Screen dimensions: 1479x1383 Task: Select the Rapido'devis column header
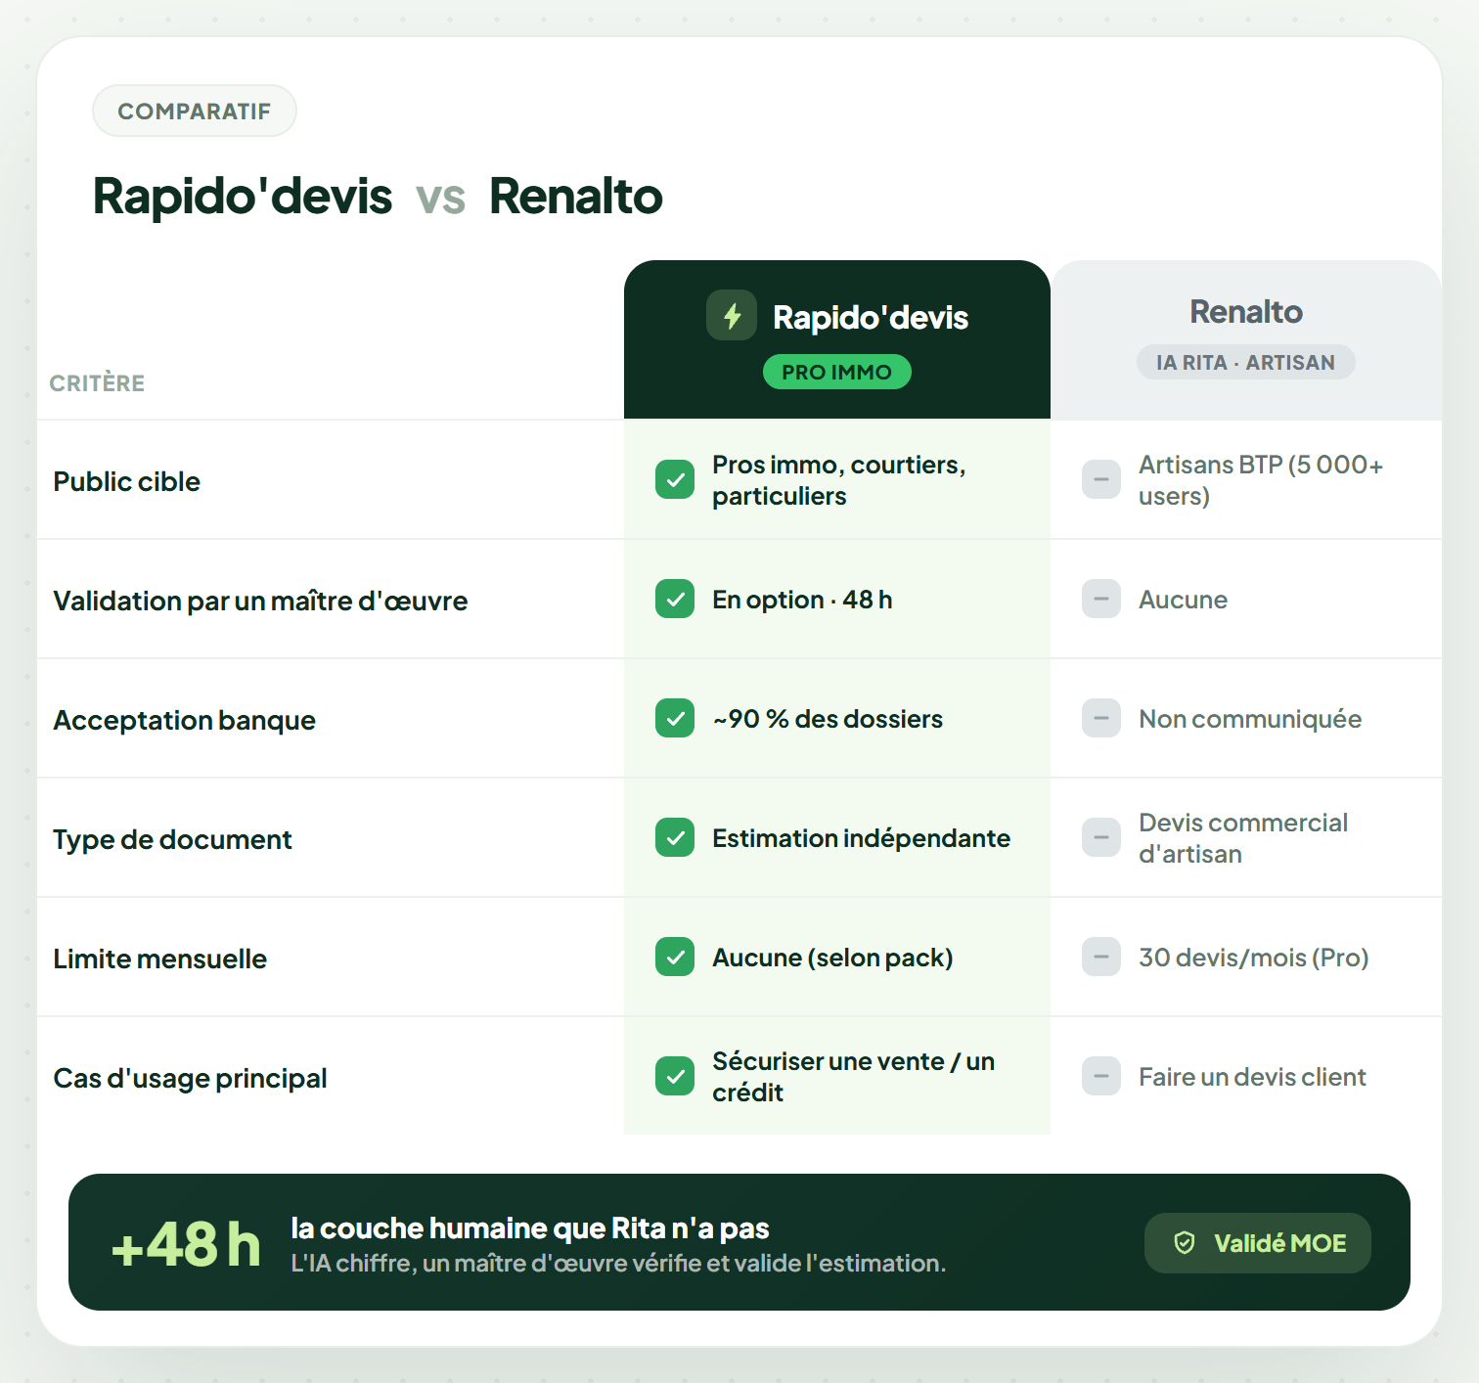837,339
